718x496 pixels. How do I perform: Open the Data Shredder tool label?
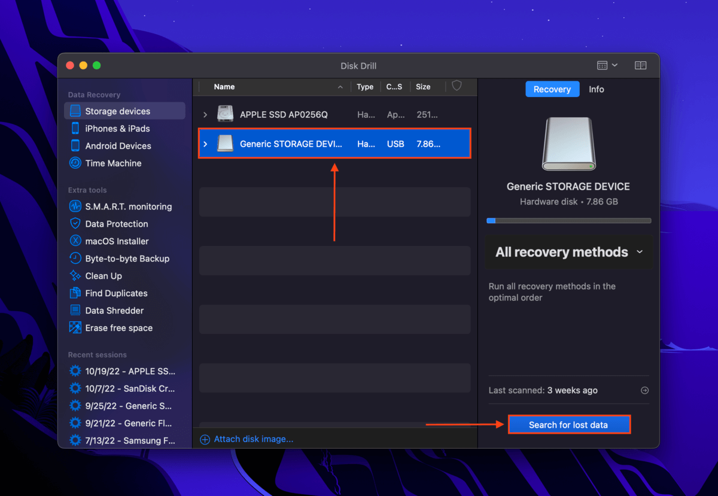tap(114, 311)
